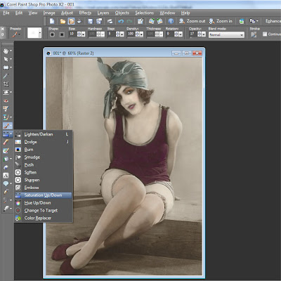
Task: Click the 001 image window title bar
Action: (124, 53)
